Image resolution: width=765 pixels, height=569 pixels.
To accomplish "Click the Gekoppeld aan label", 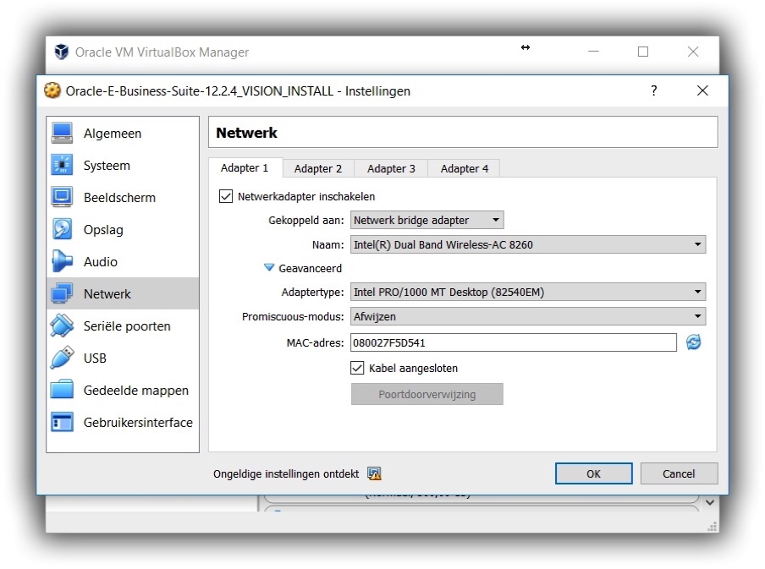I will tap(305, 221).
